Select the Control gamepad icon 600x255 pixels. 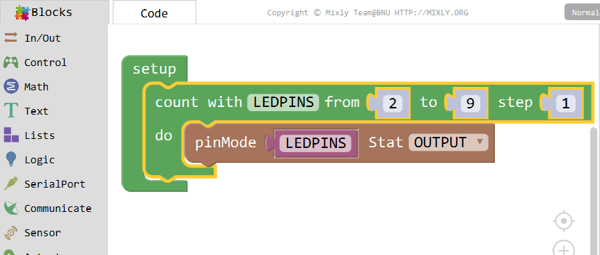[x=10, y=63]
